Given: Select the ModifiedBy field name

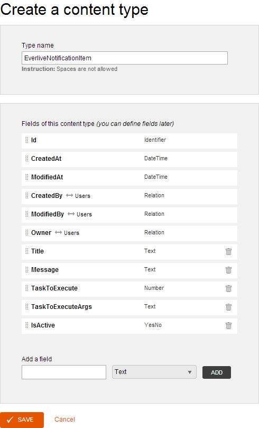Looking at the screenshot, I should [x=48, y=214].
